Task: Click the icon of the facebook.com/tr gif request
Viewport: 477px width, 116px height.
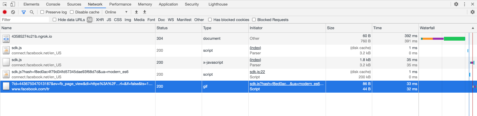Action: click(6, 86)
